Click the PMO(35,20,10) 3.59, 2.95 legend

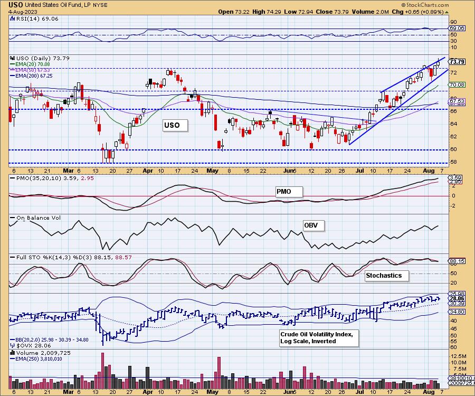[52, 178]
